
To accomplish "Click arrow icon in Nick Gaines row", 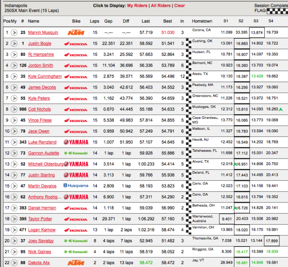I will [14, 252].
